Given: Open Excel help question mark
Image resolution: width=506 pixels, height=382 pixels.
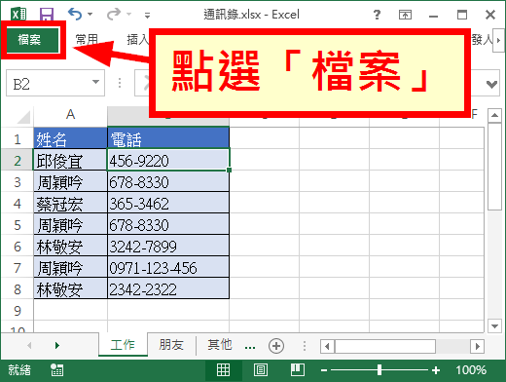Looking at the screenshot, I should tap(377, 15).
